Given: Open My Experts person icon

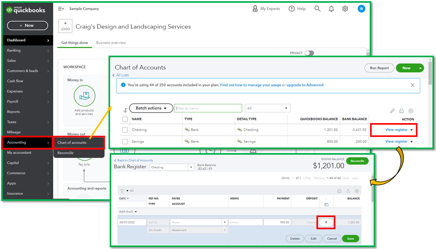Looking at the screenshot, I should (x=255, y=9).
